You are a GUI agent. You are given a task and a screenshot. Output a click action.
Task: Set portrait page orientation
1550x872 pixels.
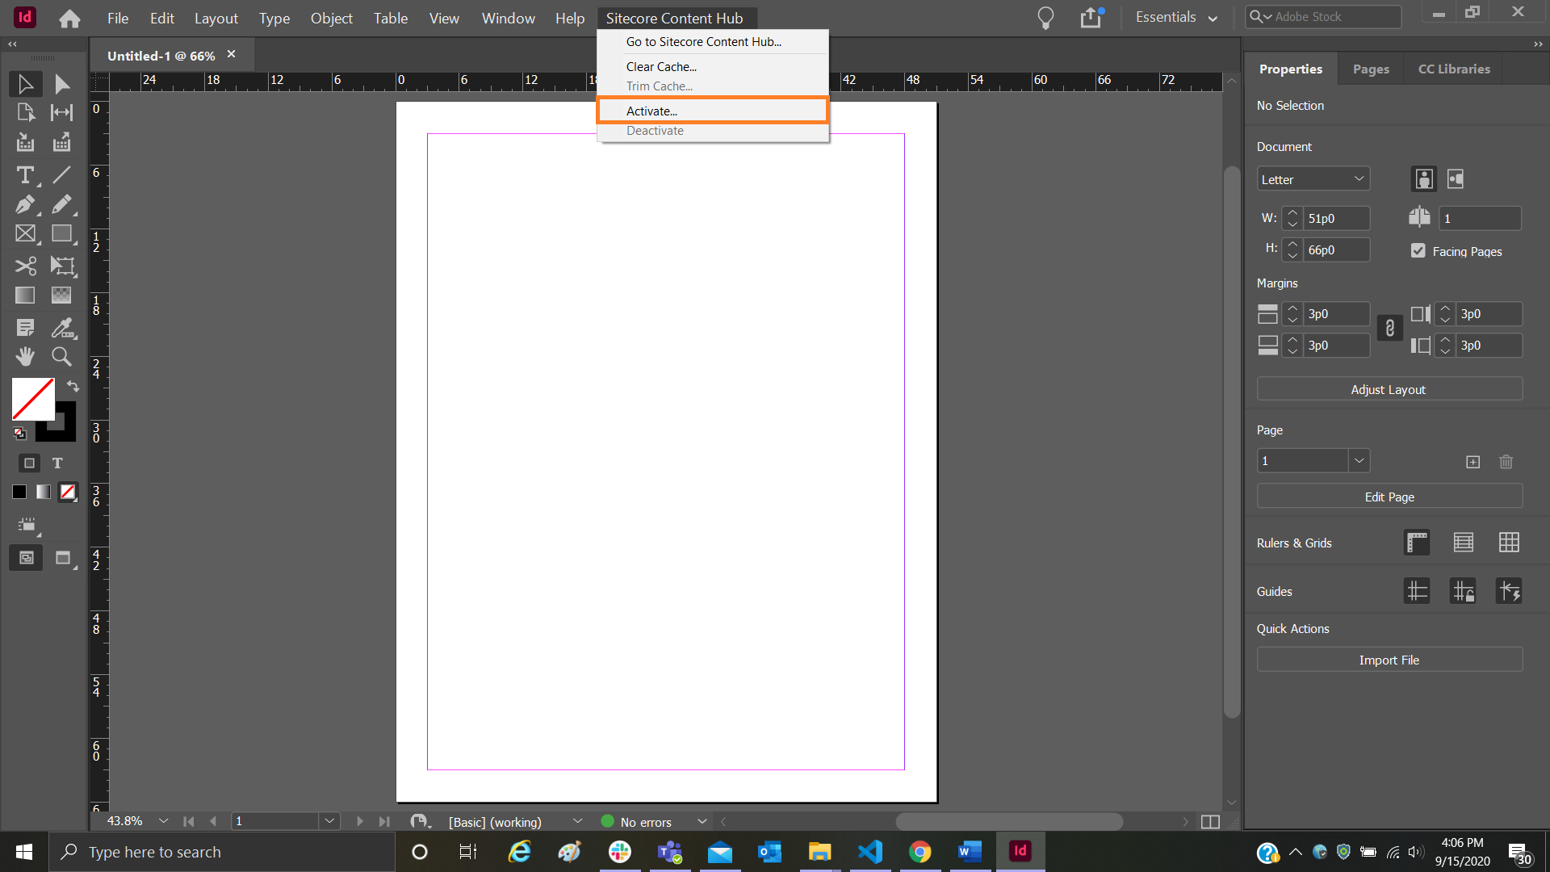pos(1424,178)
